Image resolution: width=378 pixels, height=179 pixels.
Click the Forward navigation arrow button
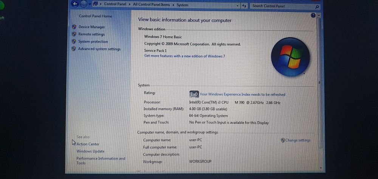click(x=84, y=4)
